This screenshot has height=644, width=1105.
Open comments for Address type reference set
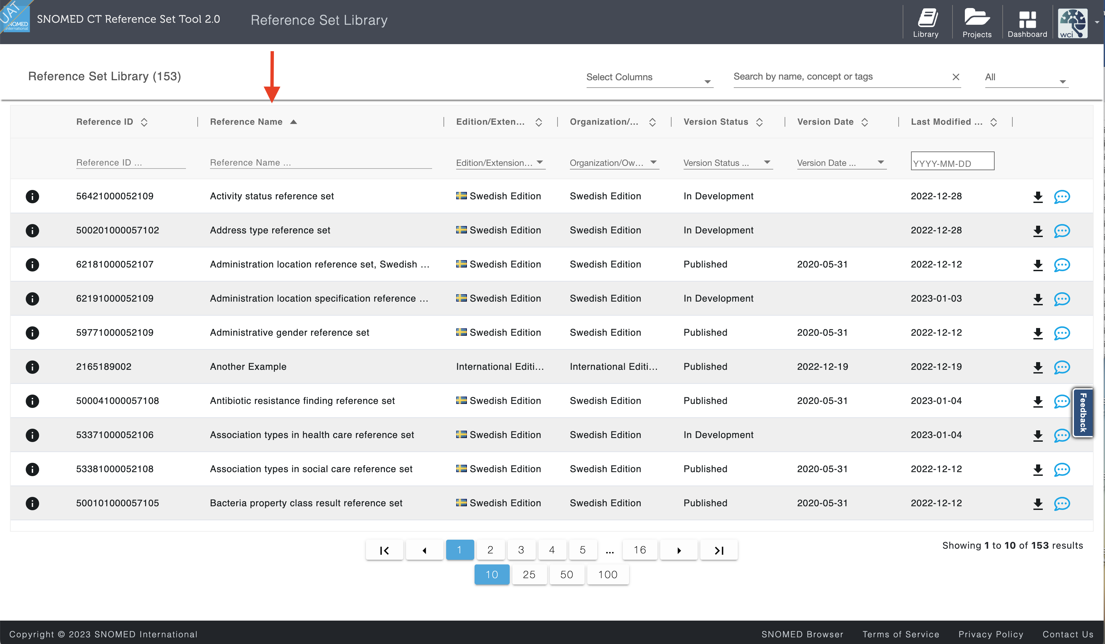tap(1062, 231)
